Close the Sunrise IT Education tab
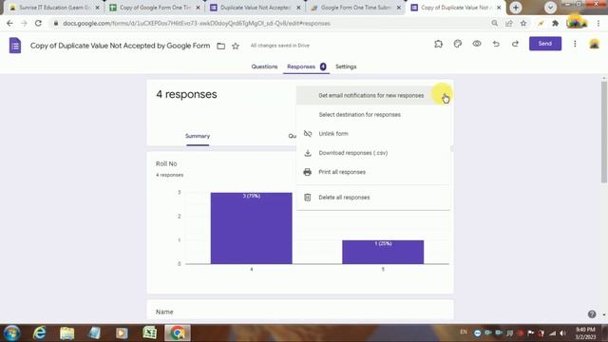This screenshot has height=342, width=608. (97, 8)
